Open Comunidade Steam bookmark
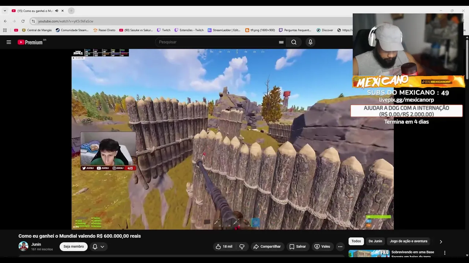Image resolution: width=469 pixels, height=263 pixels. coord(72,30)
